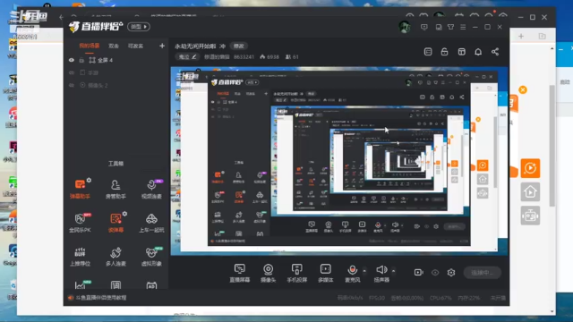Open the 房管助手 tool
Screen dimensions: 573x322
(115, 189)
